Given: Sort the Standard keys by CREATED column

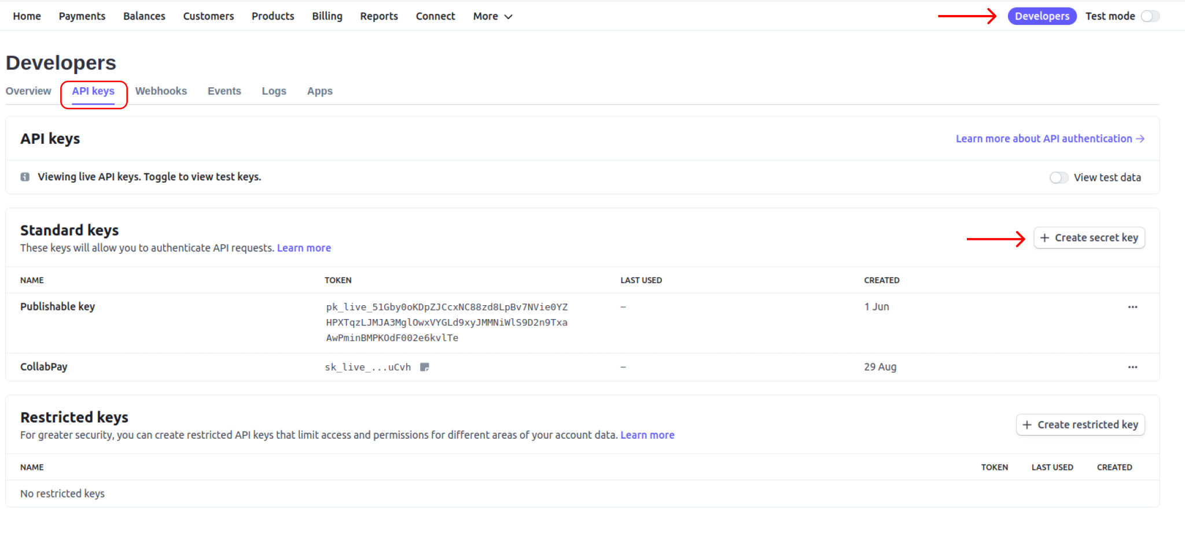Looking at the screenshot, I should [882, 280].
